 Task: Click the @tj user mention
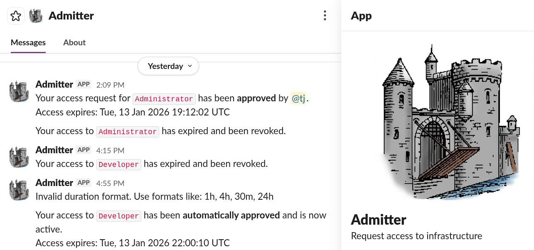(x=298, y=98)
